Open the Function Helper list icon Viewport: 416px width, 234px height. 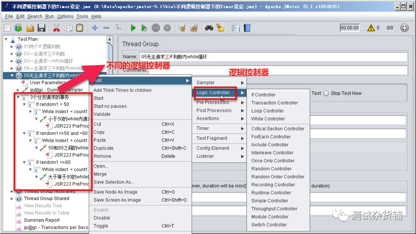pos(235,28)
